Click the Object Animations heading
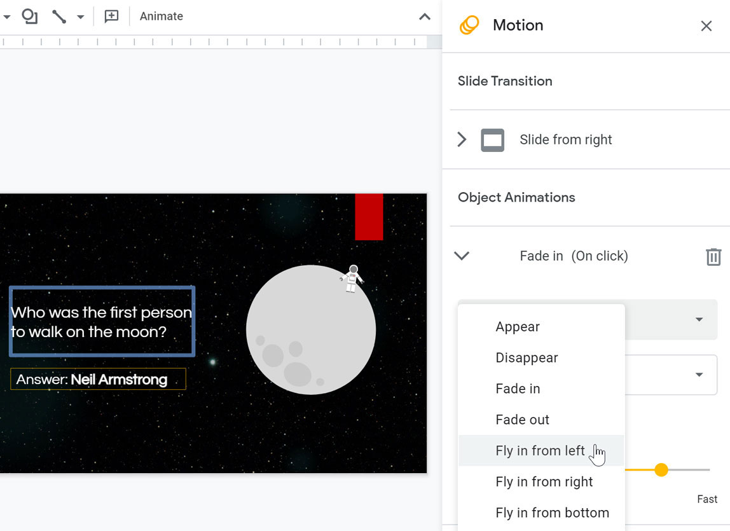 click(x=516, y=197)
